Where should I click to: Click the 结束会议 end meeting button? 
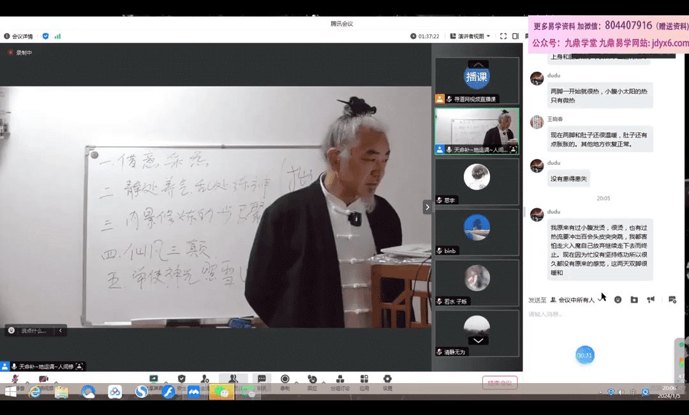[500, 382]
